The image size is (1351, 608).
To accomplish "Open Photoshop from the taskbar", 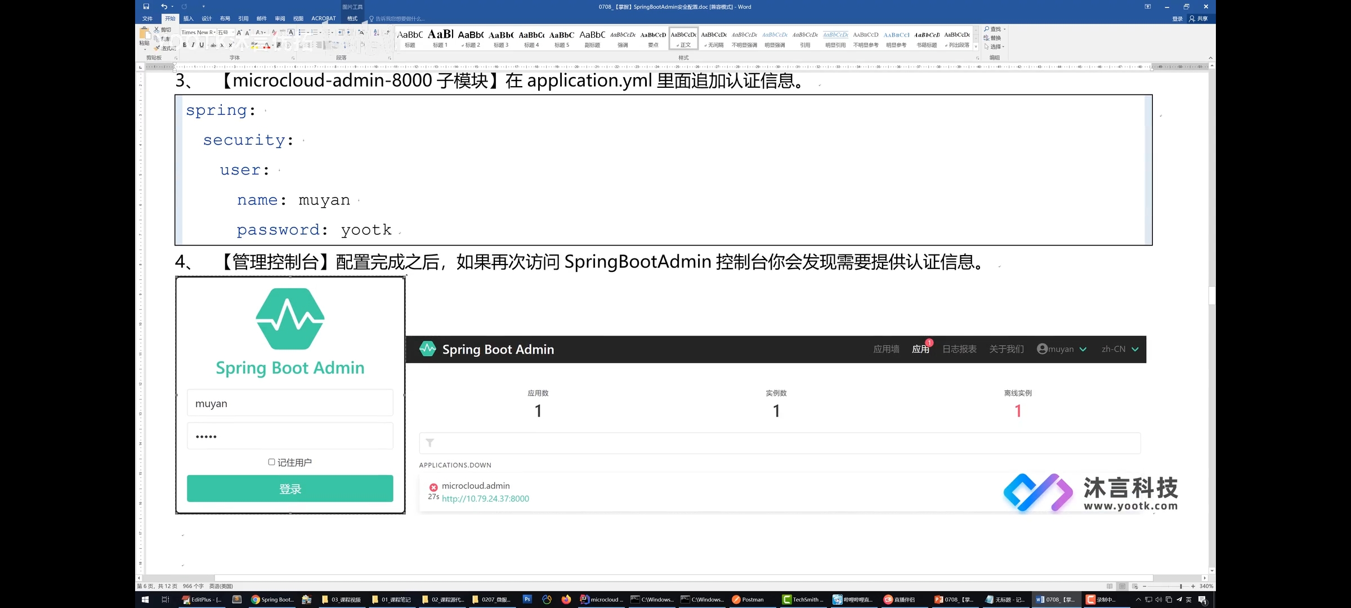I will (x=527, y=600).
